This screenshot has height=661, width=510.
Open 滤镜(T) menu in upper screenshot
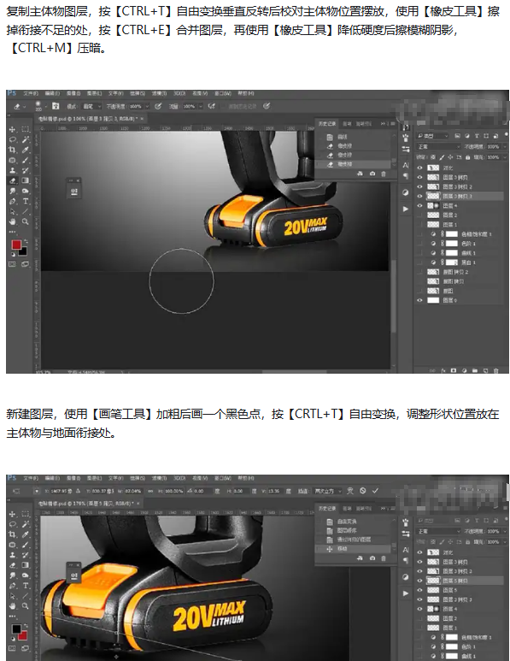coord(159,93)
